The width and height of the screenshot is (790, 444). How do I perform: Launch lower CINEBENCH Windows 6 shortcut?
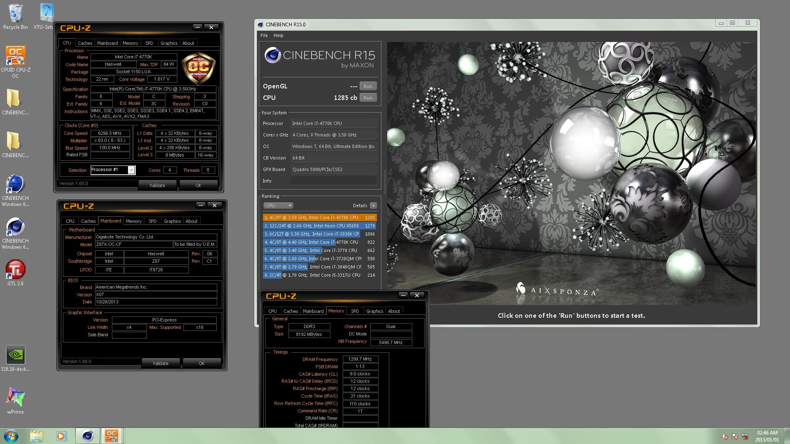click(15, 233)
